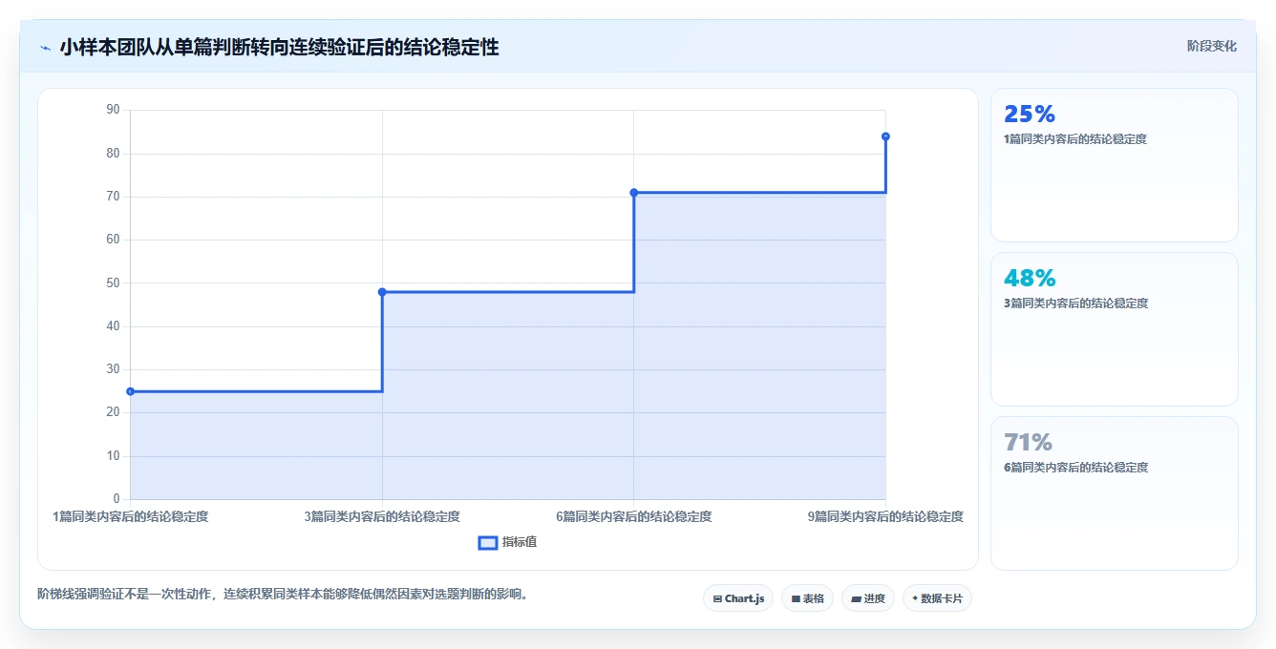The height and width of the screenshot is (649, 1276).
Task: Click the data point at value 48
Action: [382, 292]
